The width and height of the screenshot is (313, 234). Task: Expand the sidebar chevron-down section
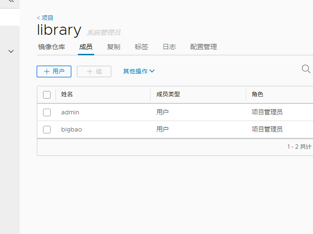pos(11,51)
